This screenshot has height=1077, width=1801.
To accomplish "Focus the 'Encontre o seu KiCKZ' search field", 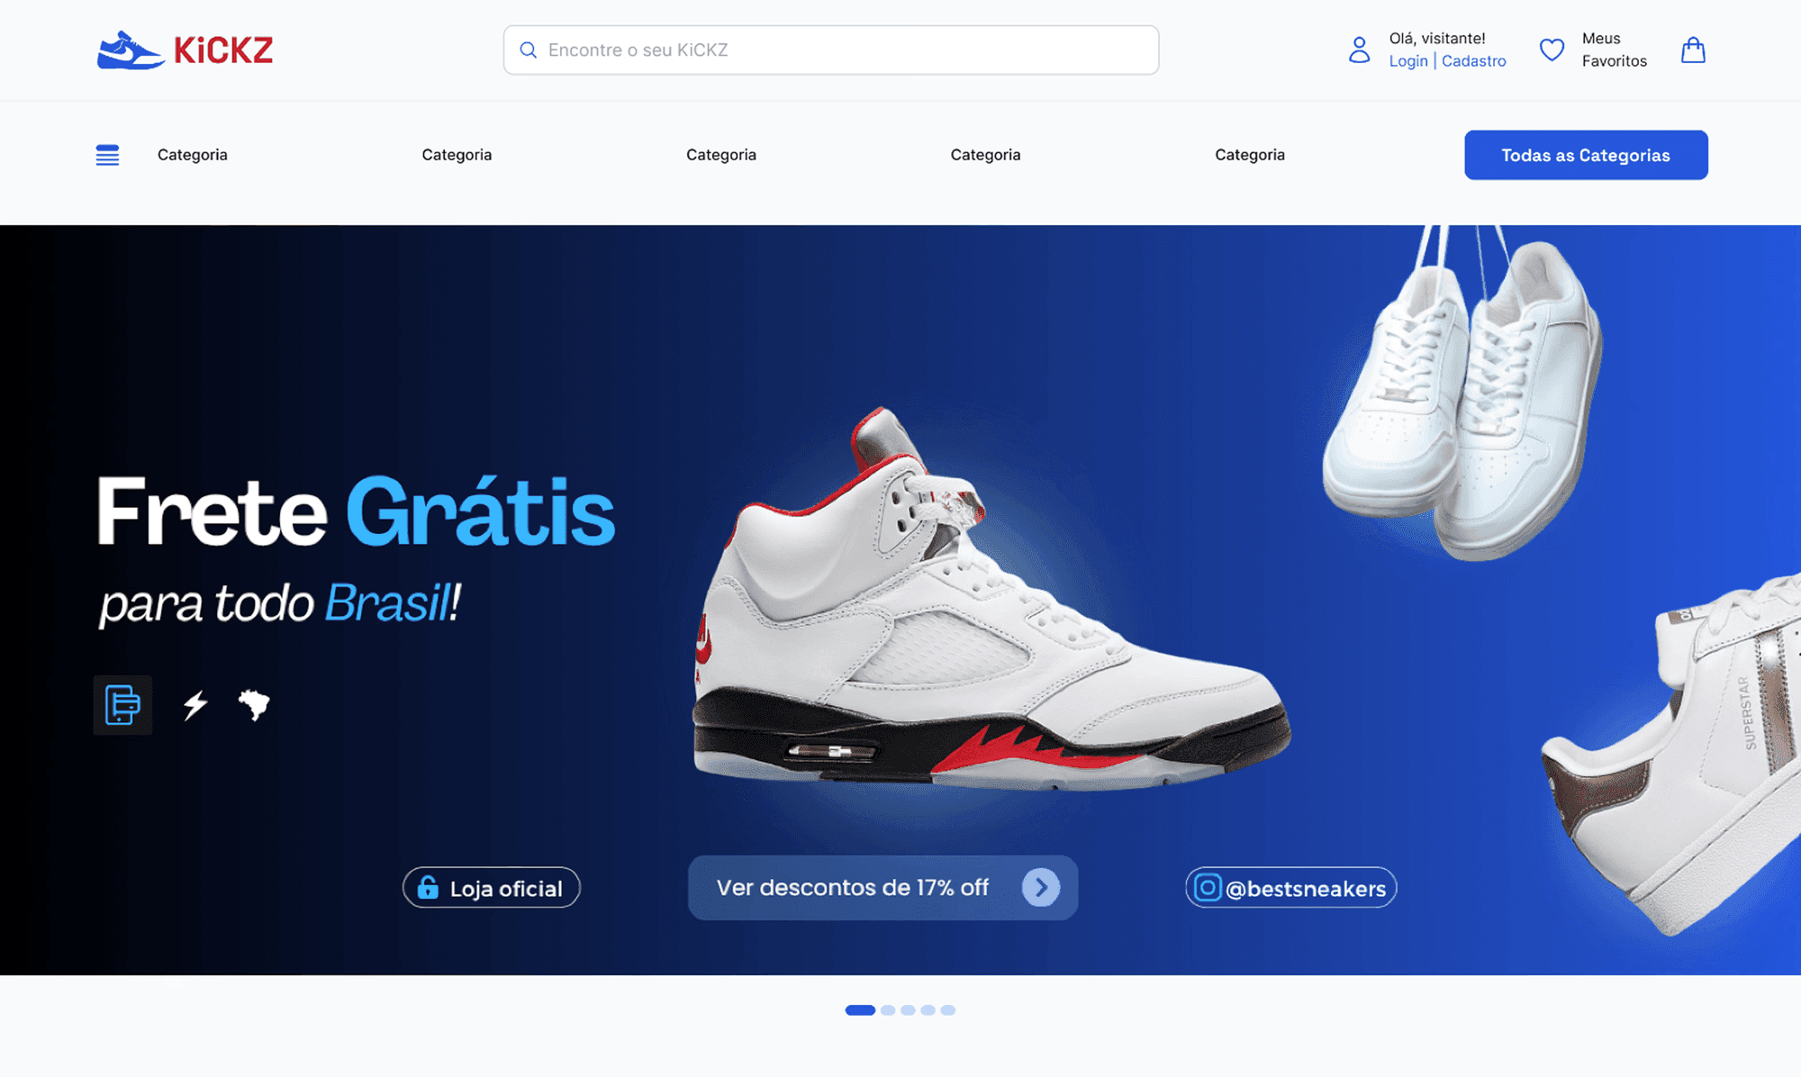I will [x=830, y=50].
